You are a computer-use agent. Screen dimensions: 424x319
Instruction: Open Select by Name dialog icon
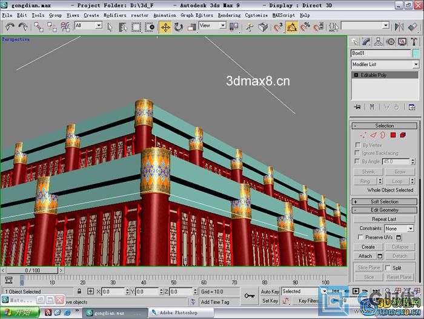[x=122, y=27]
